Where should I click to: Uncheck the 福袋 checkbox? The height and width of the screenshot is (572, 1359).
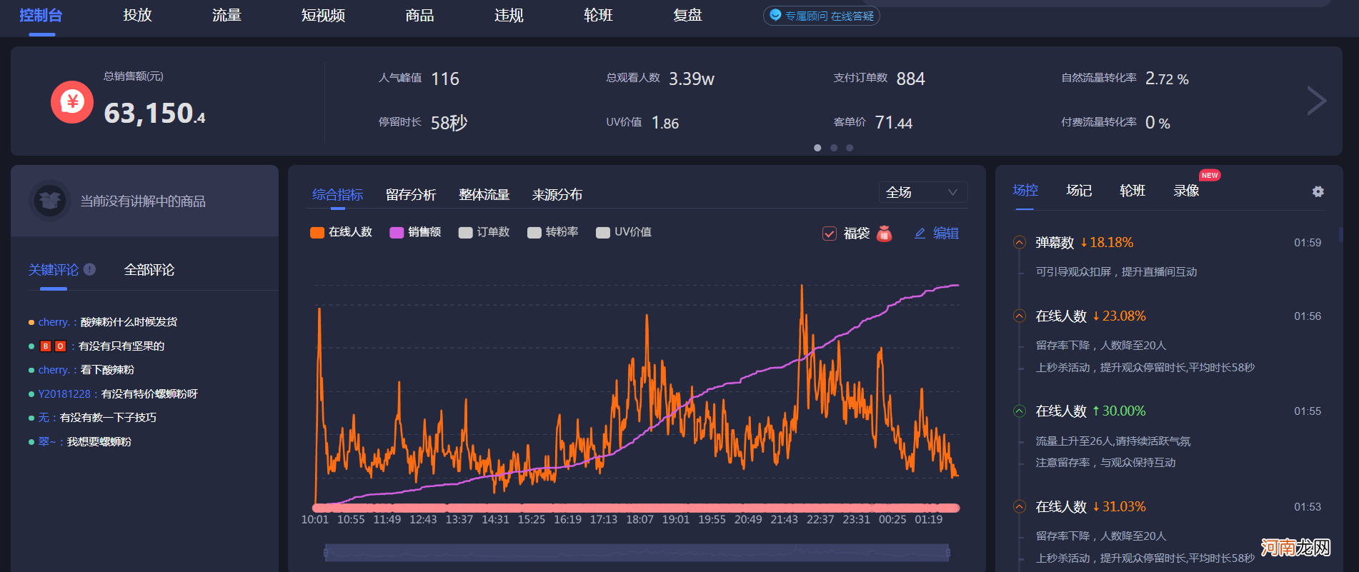pos(830,234)
